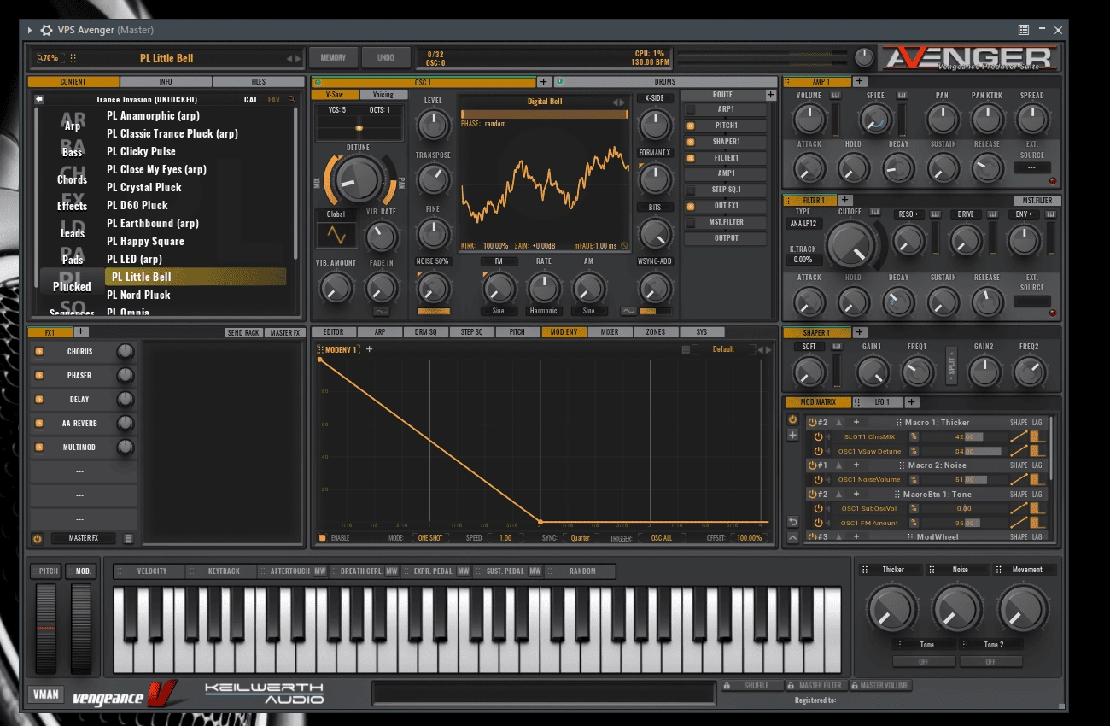1110x726 pixels.
Task: Click the MEMORY button
Action: click(333, 58)
